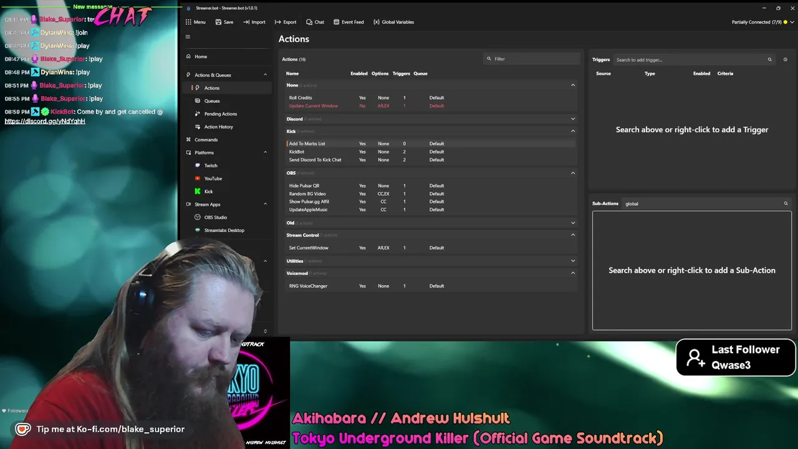Expand the Discord action group

tap(573, 119)
